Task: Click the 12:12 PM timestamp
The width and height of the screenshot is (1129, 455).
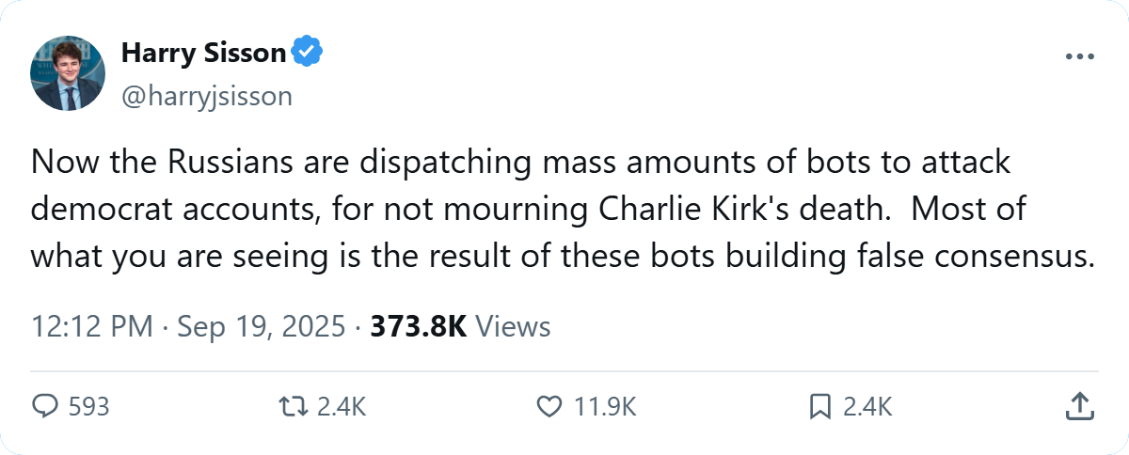Action: [x=92, y=326]
